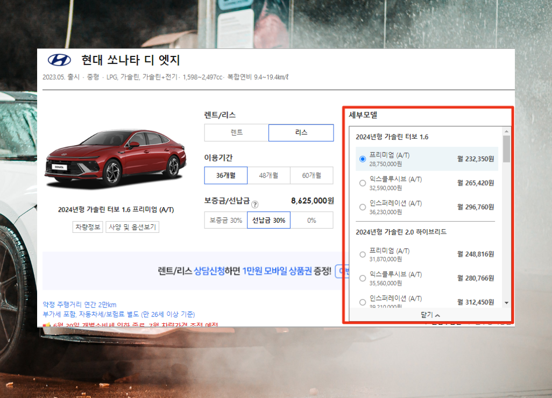Choose the 60개월 usage period
552x398 pixels.
pos(312,175)
